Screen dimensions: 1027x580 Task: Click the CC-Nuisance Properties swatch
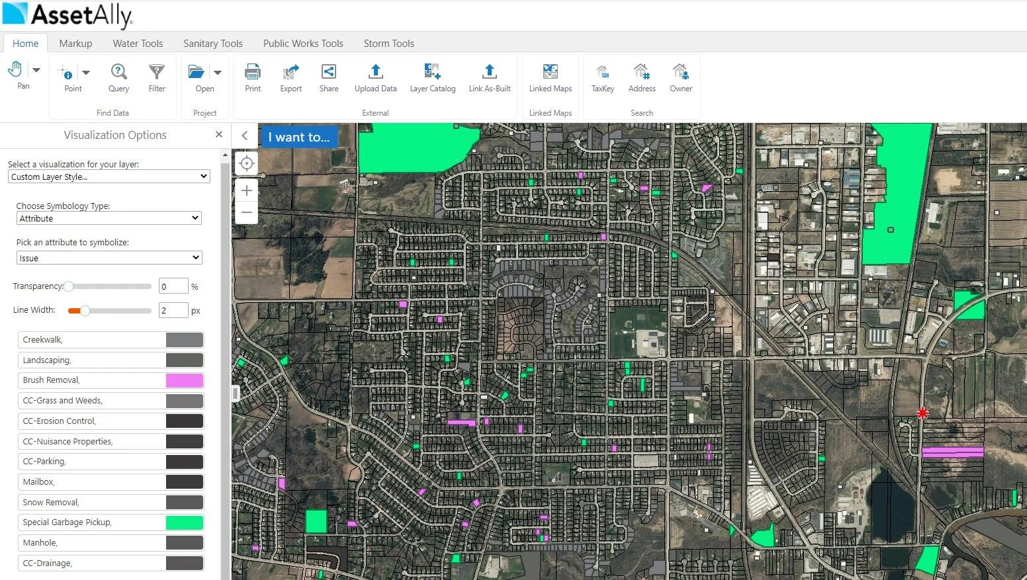pyautogui.click(x=185, y=442)
